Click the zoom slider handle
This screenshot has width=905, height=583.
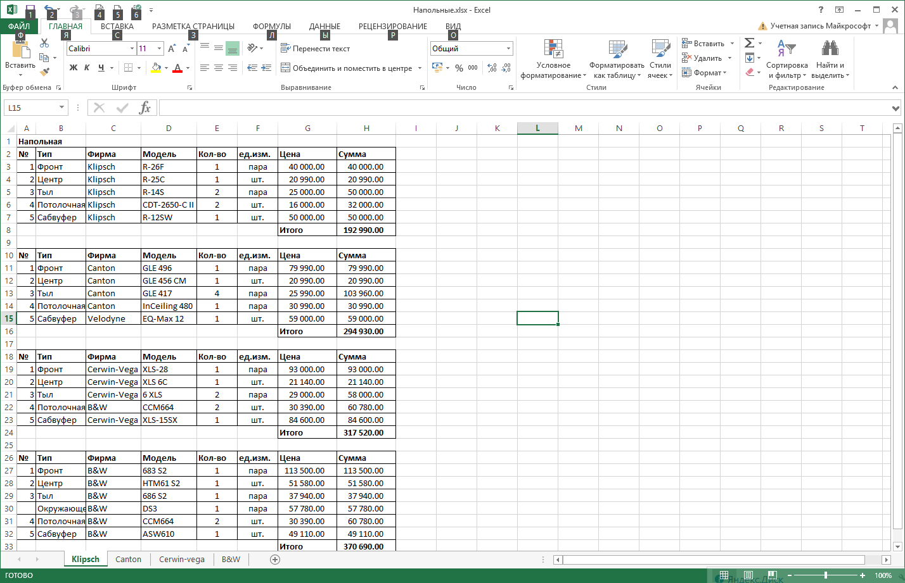click(825, 575)
